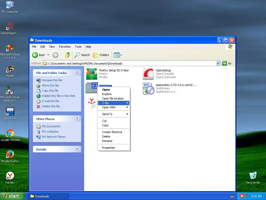Open the Edit menu

pyautogui.click(x=43, y=47)
